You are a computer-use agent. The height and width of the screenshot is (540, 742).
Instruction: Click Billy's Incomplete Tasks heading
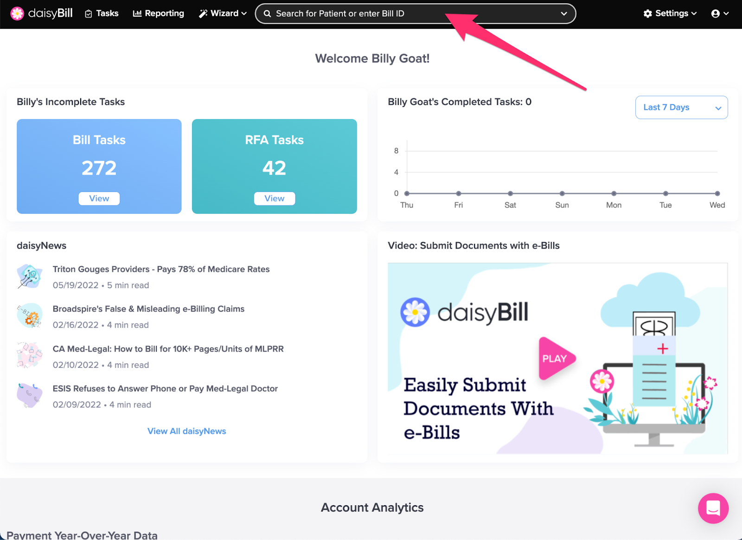click(x=71, y=102)
